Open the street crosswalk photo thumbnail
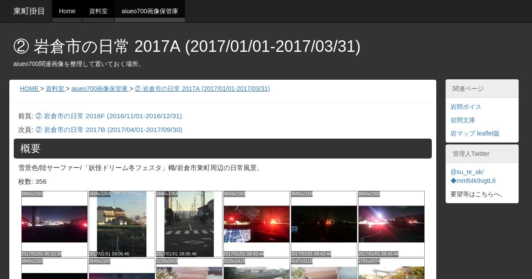Viewport: 532px width, 279px height. [189, 224]
